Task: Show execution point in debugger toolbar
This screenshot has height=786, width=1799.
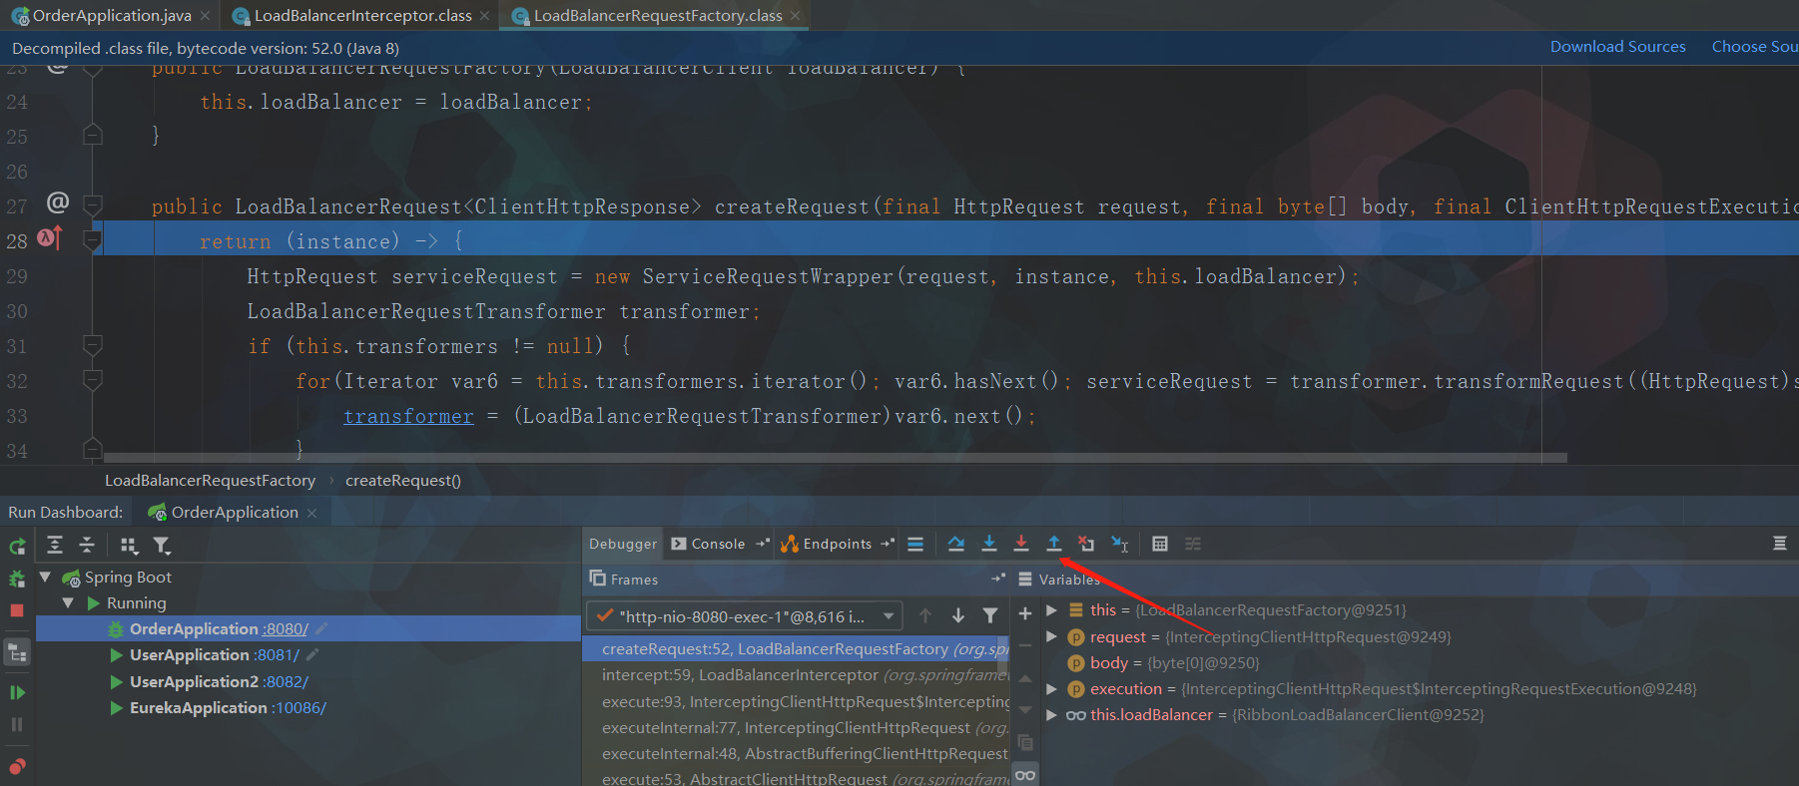Action: pos(915,544)
